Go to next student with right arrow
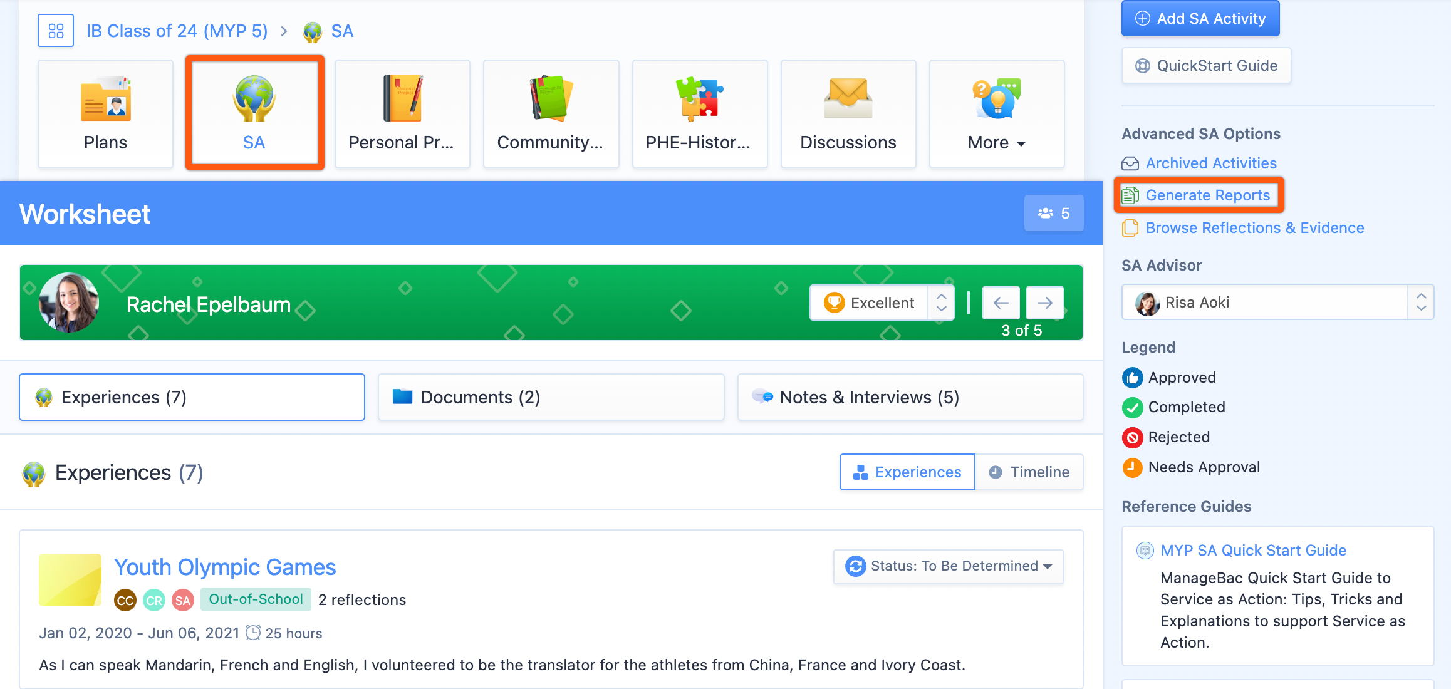 [1045, 303]
